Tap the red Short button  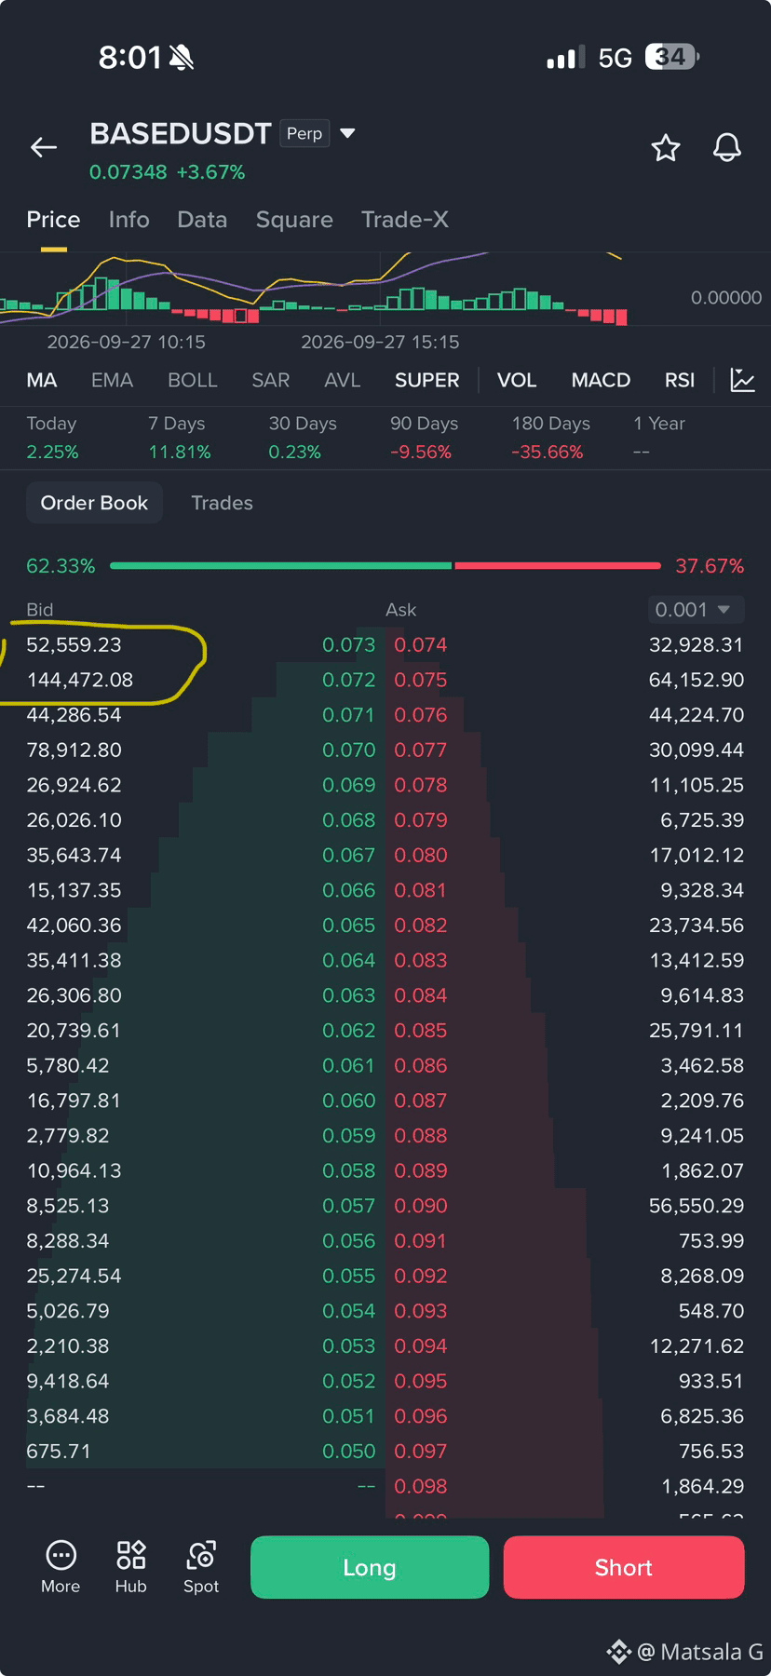[624, 1567]
